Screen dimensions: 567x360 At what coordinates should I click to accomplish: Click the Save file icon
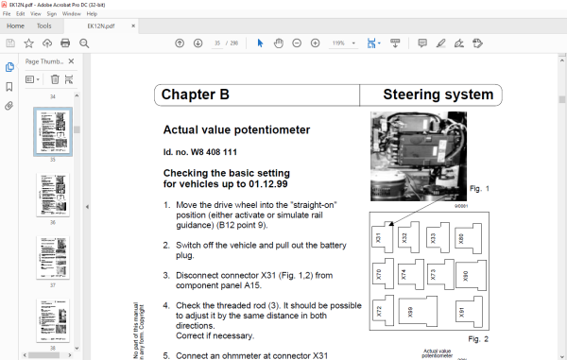[10, 43]
